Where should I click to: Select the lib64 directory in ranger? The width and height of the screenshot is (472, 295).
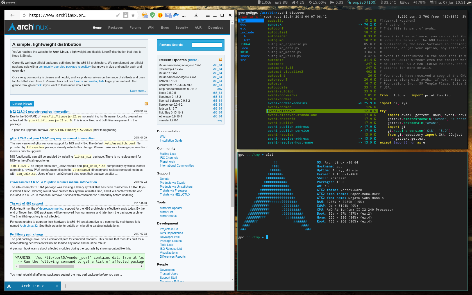pyautogui.click(x=245, y=44)
